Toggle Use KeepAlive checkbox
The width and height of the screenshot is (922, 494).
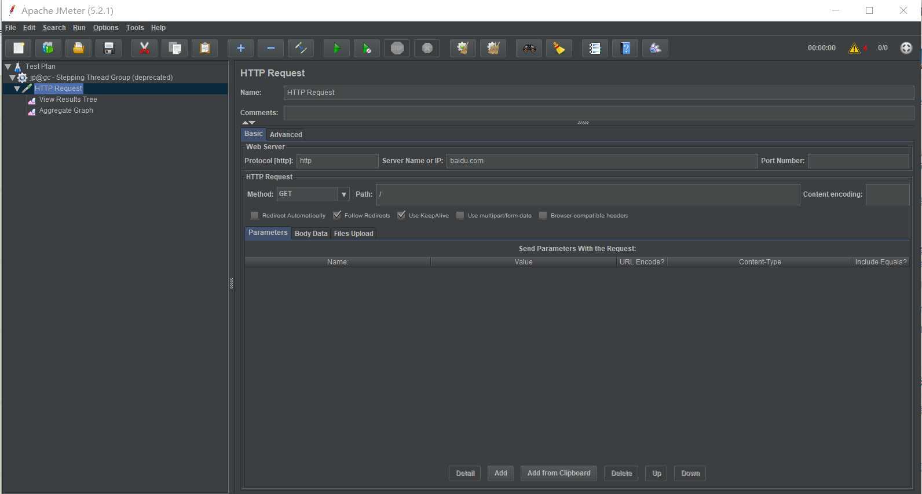click(401, 215)
